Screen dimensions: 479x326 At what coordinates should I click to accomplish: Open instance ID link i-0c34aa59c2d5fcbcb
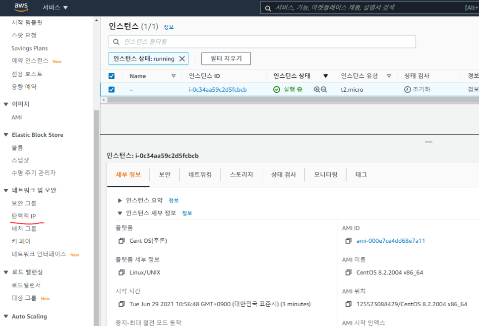[218, 90]
